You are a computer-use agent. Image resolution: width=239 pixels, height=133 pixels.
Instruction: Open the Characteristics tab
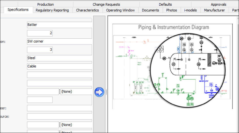point(88,10)
